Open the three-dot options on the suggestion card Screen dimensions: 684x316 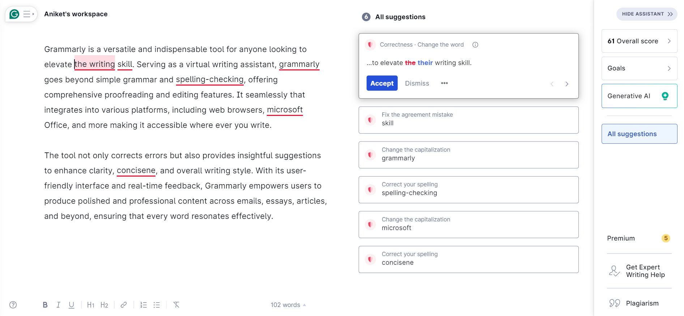pyautogui.click(x=444, y=83)
